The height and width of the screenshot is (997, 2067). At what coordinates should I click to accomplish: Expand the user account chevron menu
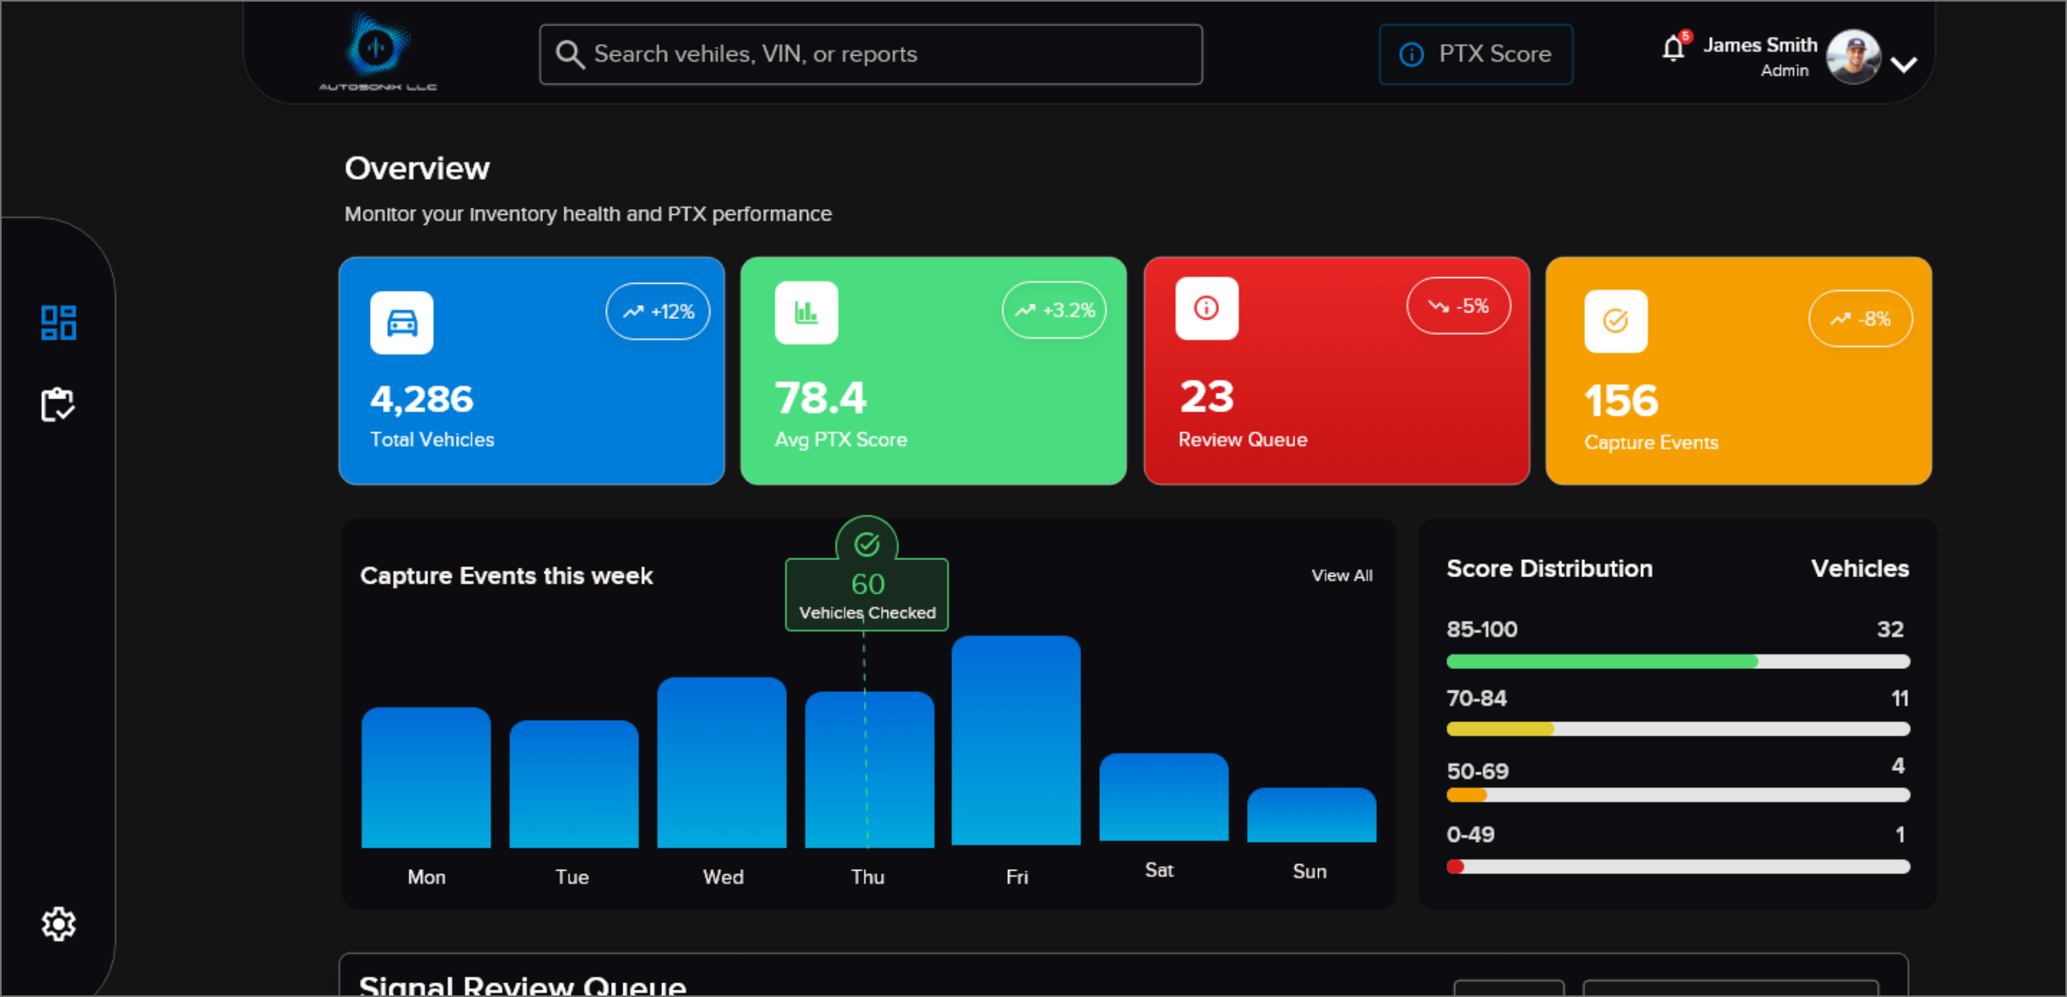tap(1904, 64)
